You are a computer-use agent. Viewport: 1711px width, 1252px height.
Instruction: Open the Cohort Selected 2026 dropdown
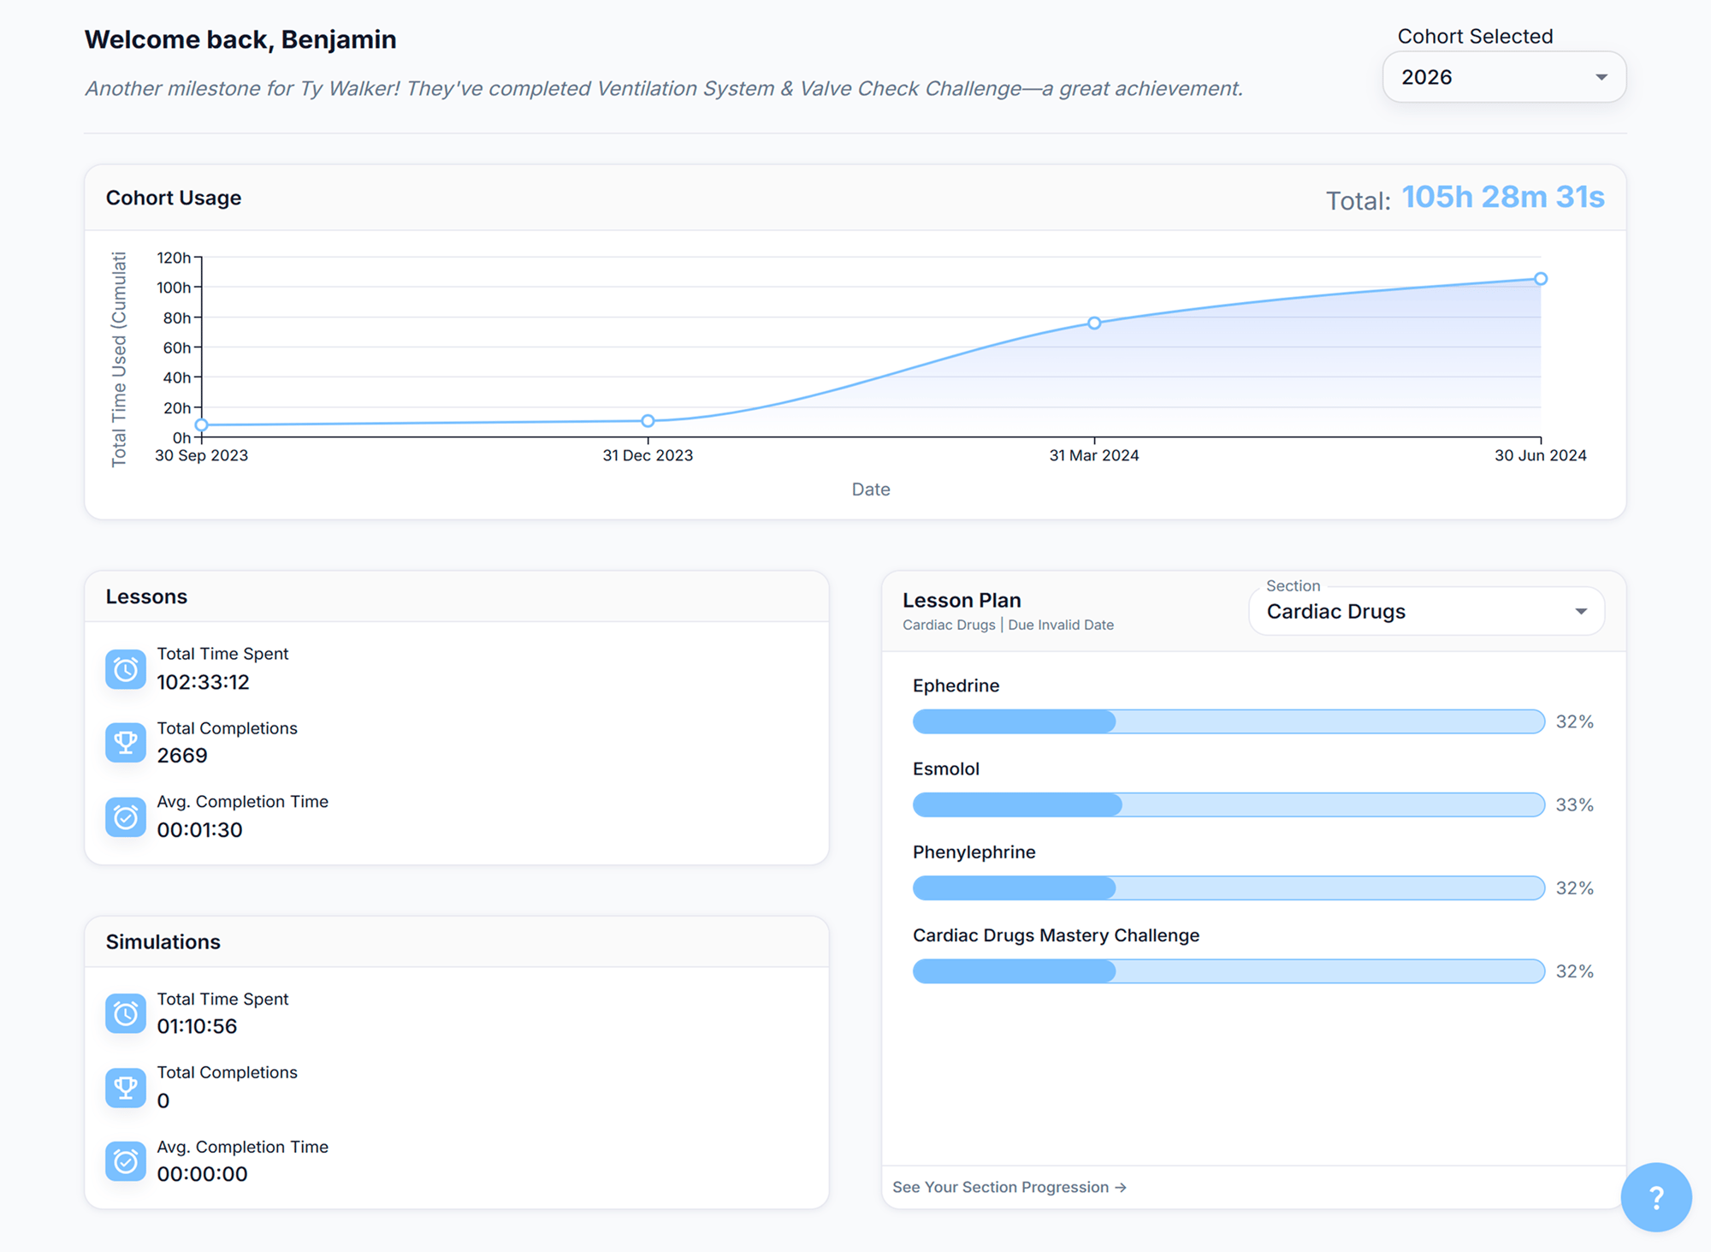pos(1504,77)
